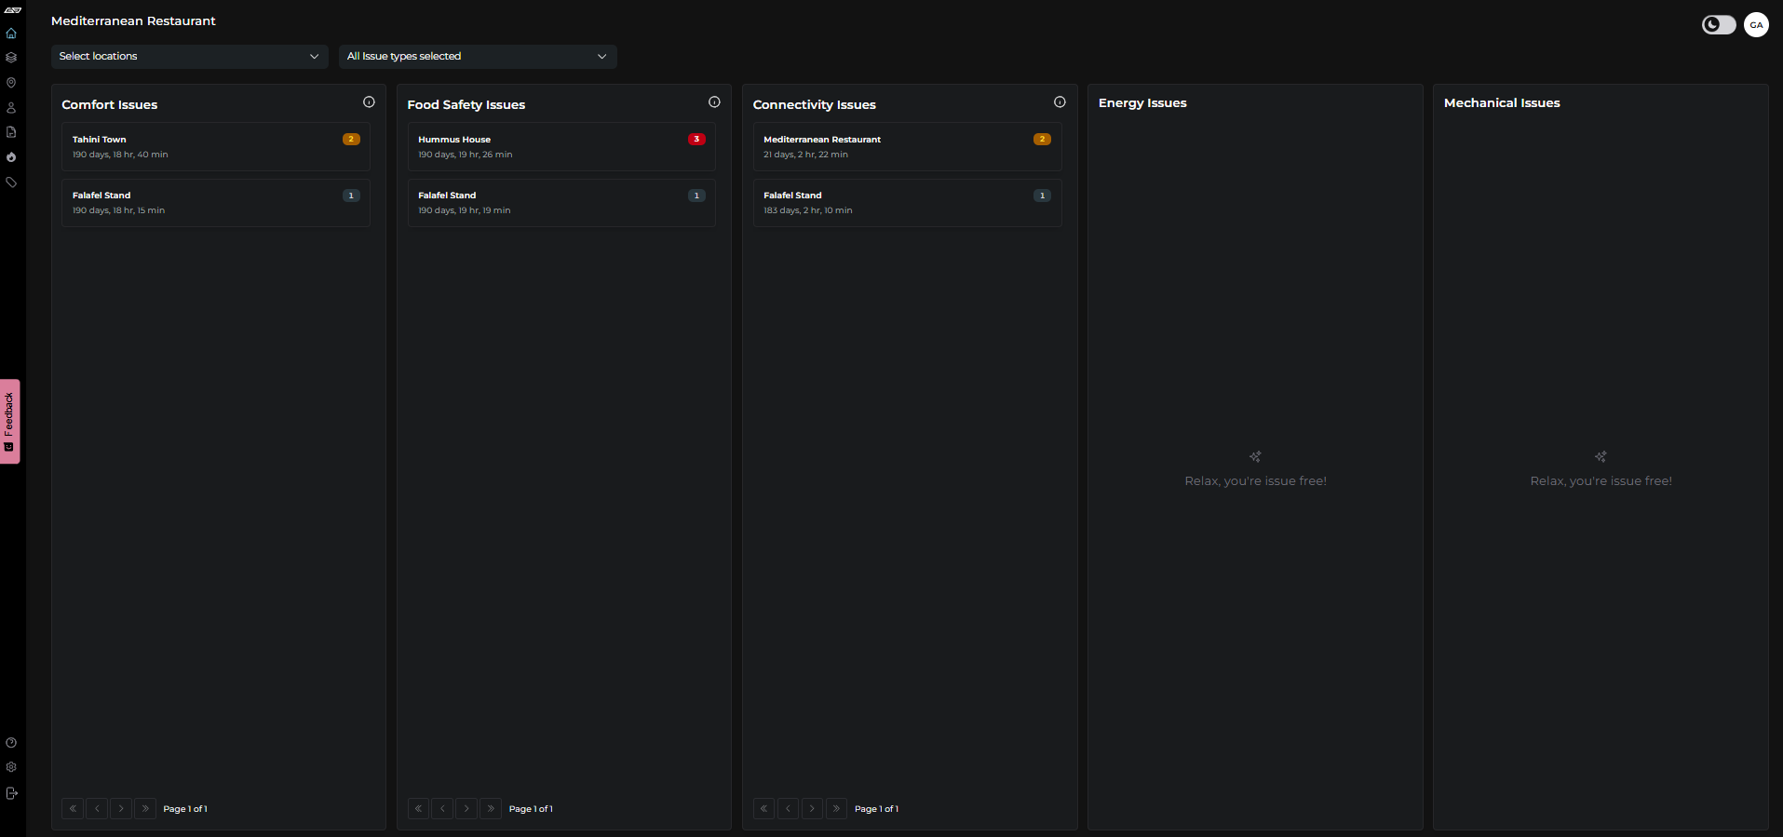1783x837 pixels.
Task: Expand the Select locations dropdown
Action: (189, 57)
